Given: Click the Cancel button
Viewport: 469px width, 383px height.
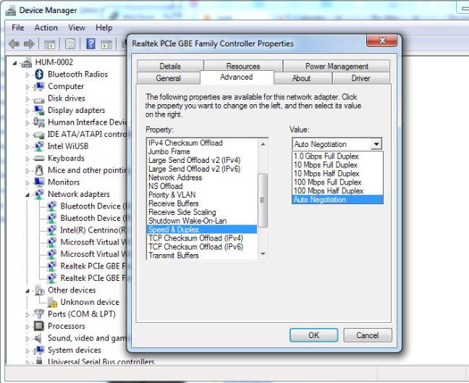Looking at the screenshot, I should (367, 335).
